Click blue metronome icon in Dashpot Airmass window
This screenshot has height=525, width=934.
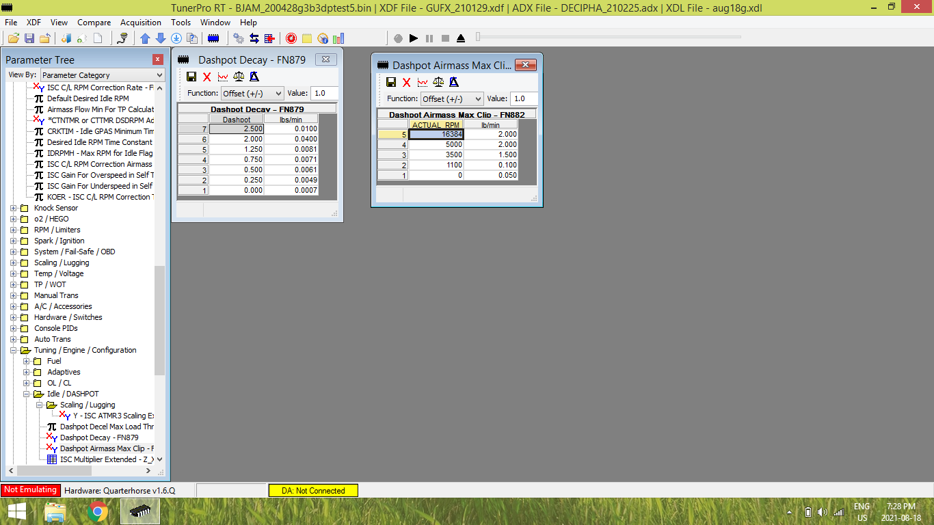click(454, 82)
